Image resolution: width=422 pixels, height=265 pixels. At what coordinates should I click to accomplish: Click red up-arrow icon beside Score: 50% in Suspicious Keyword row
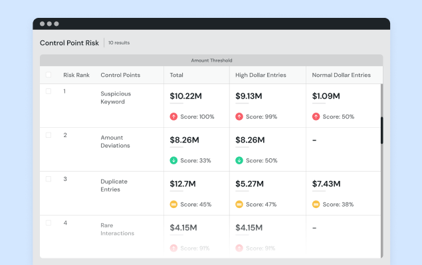[316, 117]
